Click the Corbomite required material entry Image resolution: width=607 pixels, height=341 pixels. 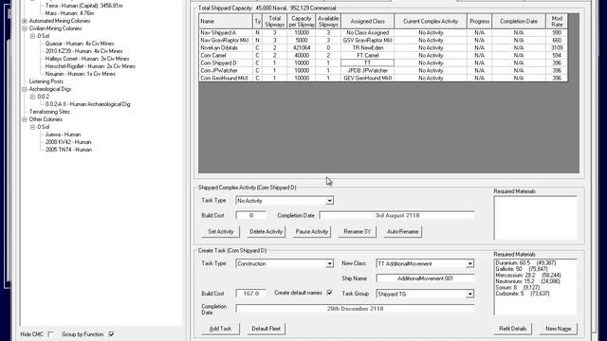click(523, 294)
